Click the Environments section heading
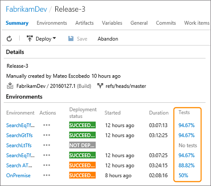The height and width of the screenshot is (186, 211). click(x=24, y=97)
